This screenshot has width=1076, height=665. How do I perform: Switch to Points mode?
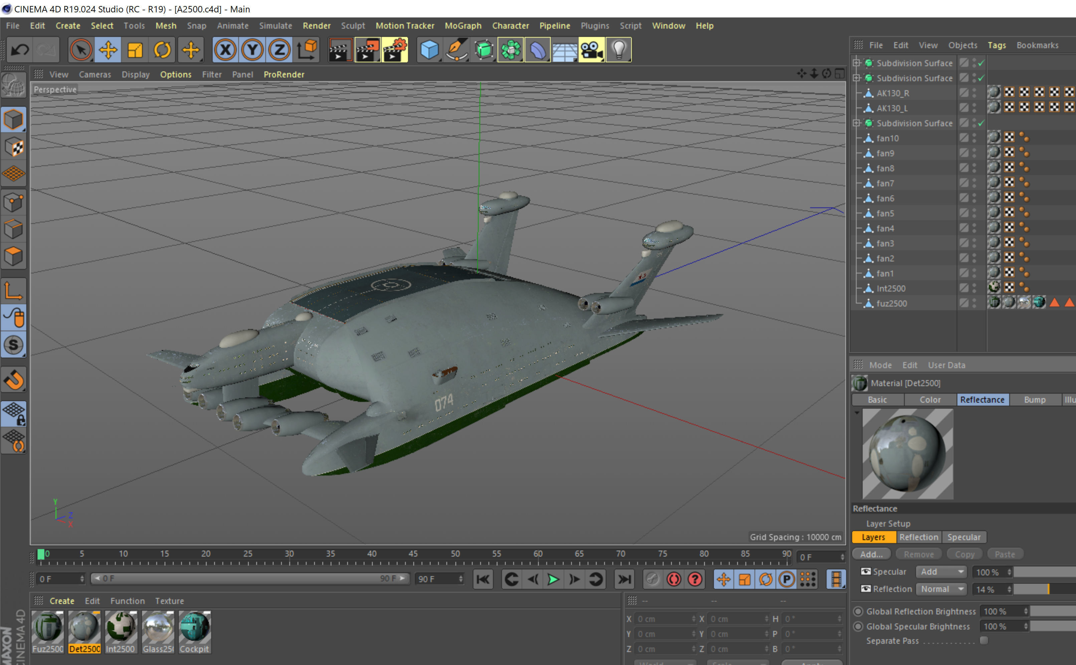(x=14, y=202)
